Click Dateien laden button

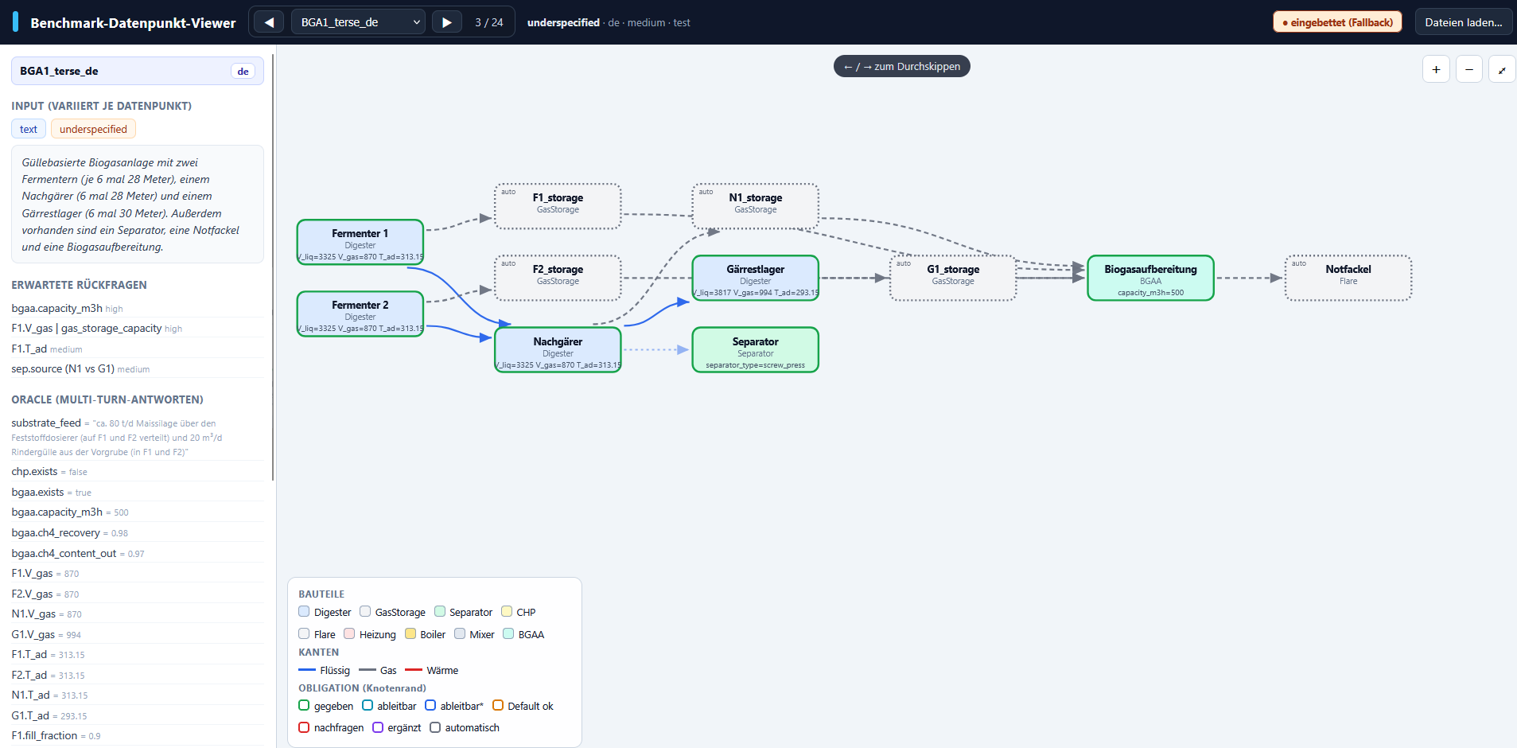(1464, 22)
